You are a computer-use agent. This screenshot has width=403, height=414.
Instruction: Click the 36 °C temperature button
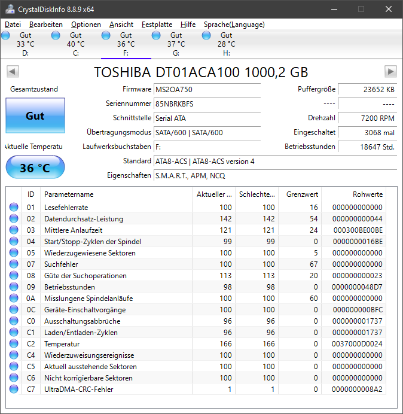[x=35, y=168]
